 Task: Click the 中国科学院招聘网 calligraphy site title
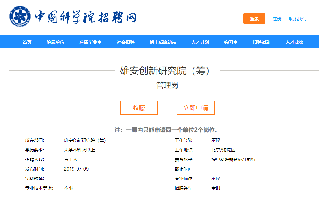point(85,17)
